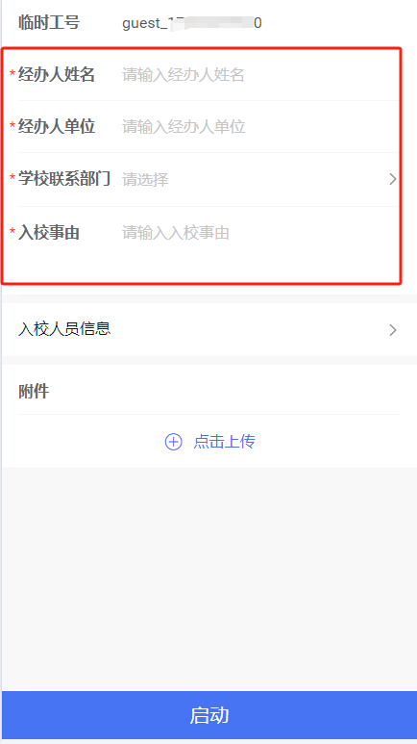Click the circled plus upload icon
417x744 pixels.
click(173, 442)
